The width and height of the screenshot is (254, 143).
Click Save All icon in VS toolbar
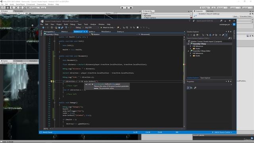click(62, 27)
